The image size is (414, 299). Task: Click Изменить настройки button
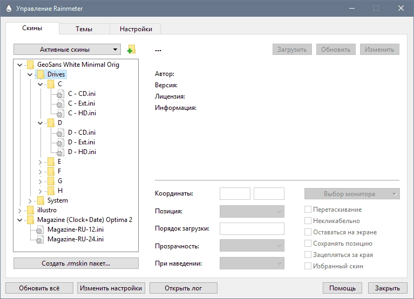point(111,288)
